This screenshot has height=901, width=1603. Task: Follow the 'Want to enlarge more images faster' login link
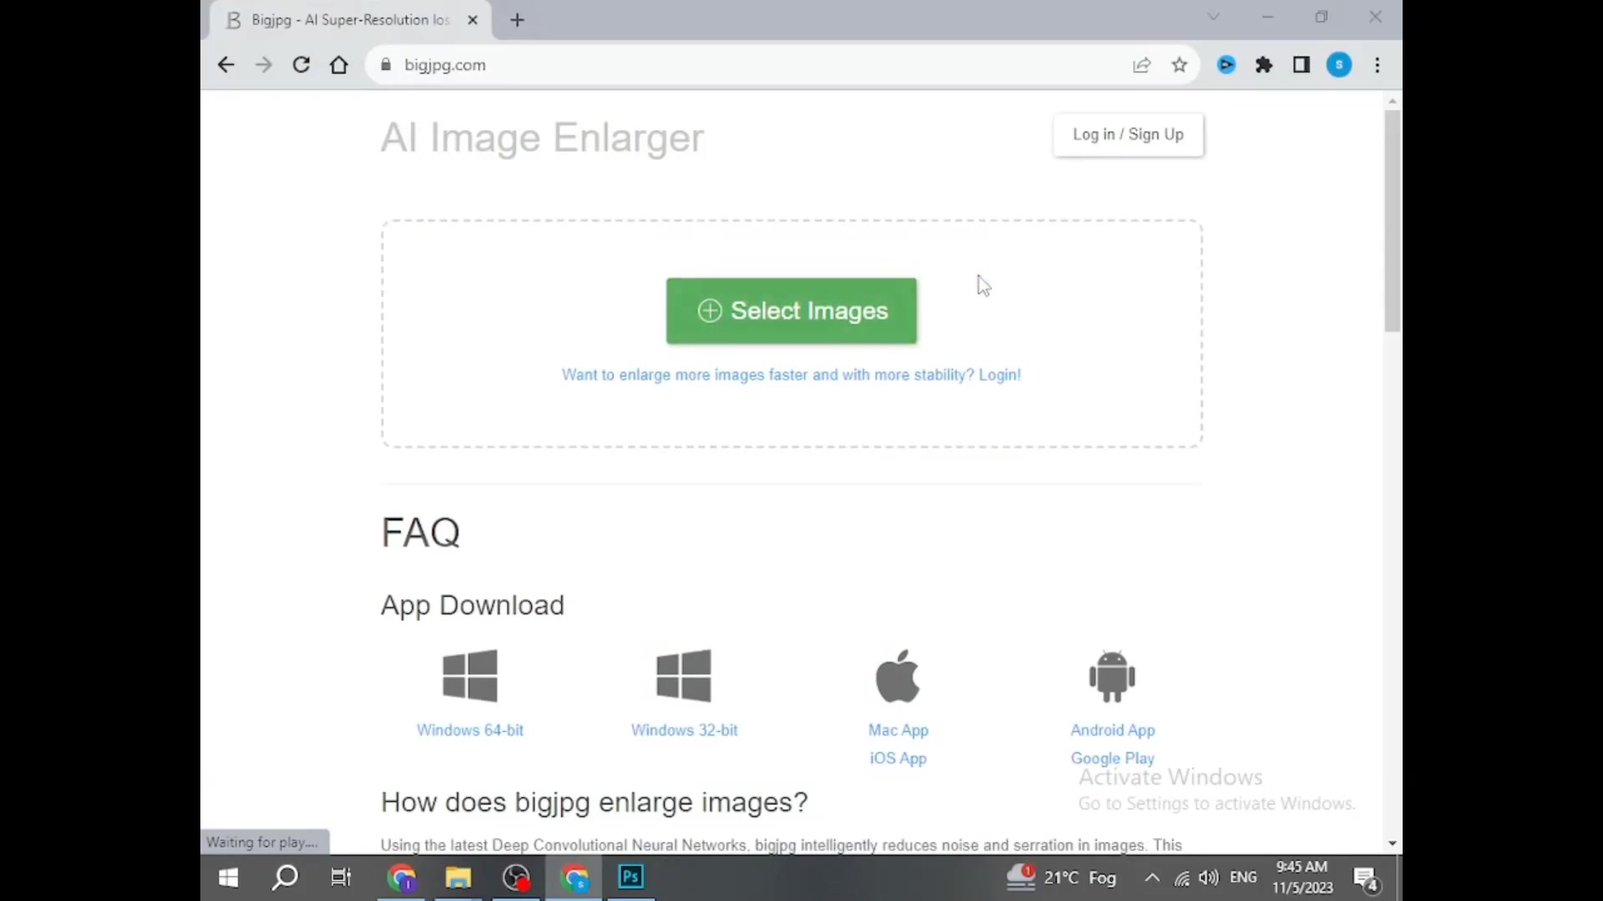(791, 375)
